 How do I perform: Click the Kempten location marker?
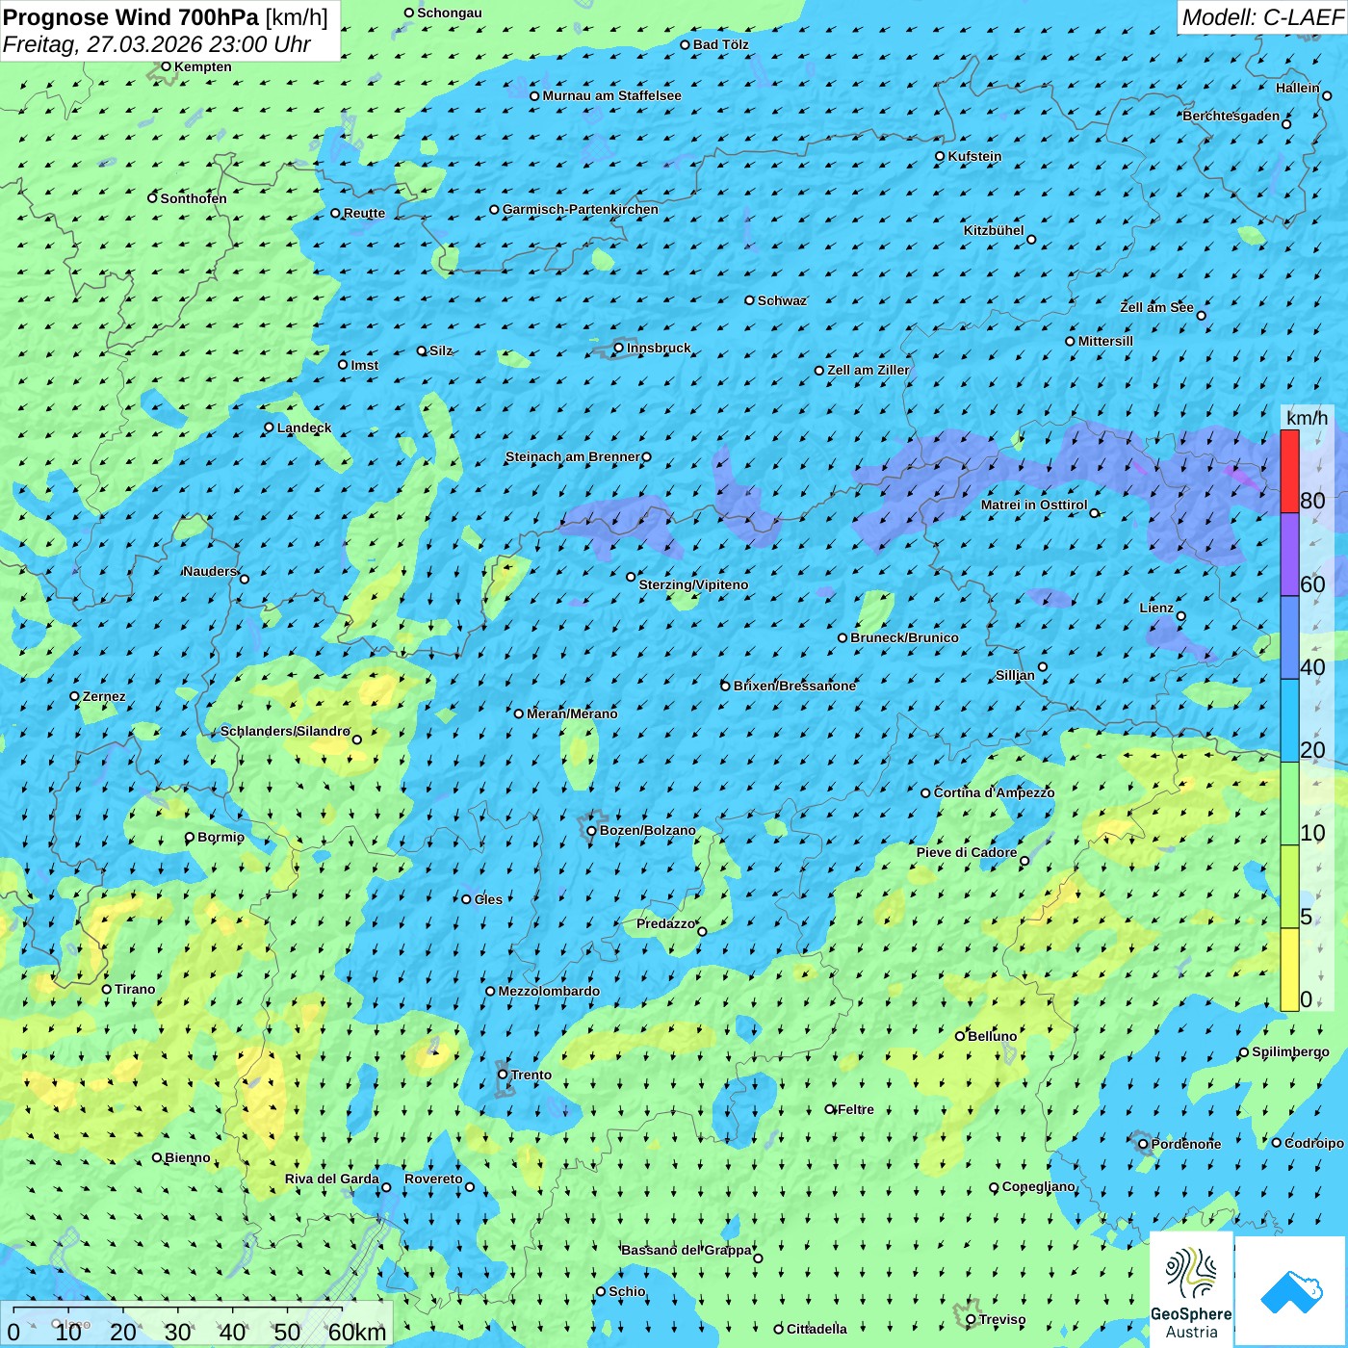coord(166,66)
